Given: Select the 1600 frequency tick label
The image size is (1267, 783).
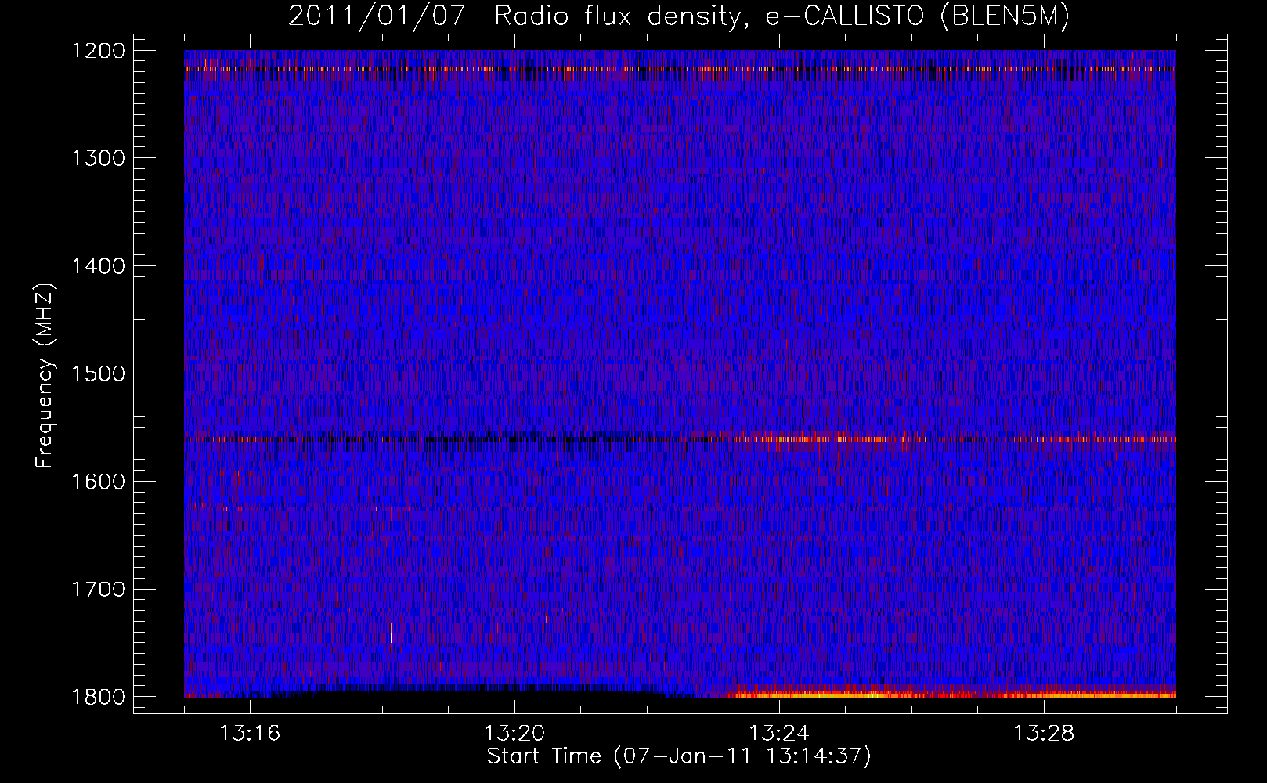Looking at the screenshot, I should (x=98, y=482).
